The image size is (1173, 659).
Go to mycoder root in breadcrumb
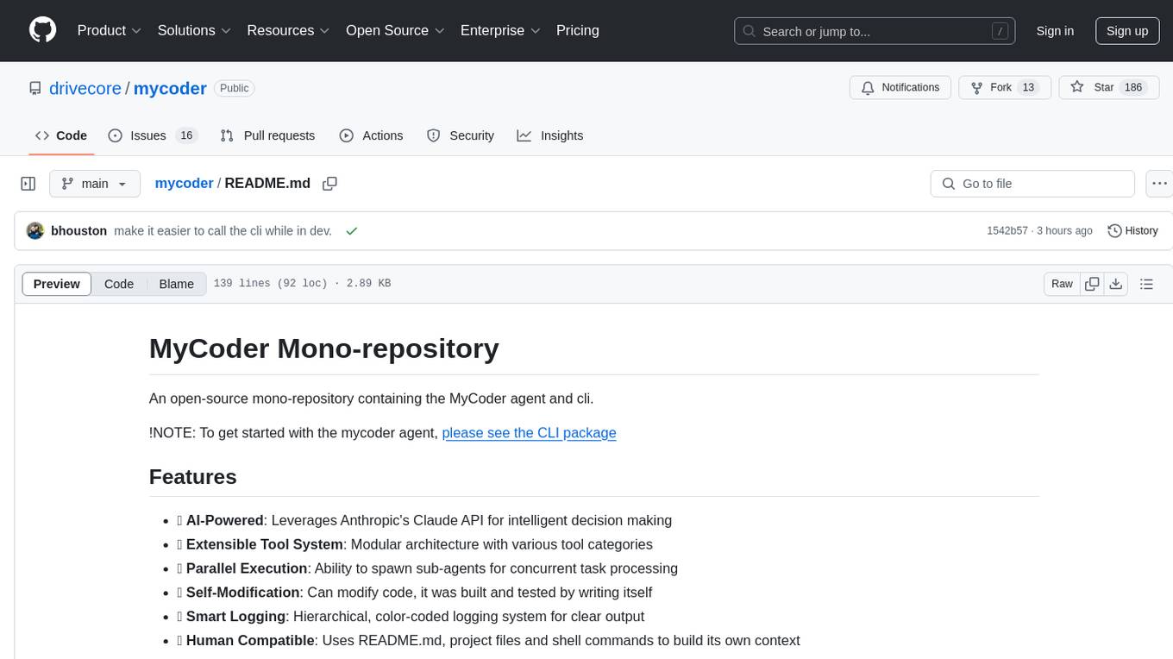pyautogui.click(x=184, y=184)
